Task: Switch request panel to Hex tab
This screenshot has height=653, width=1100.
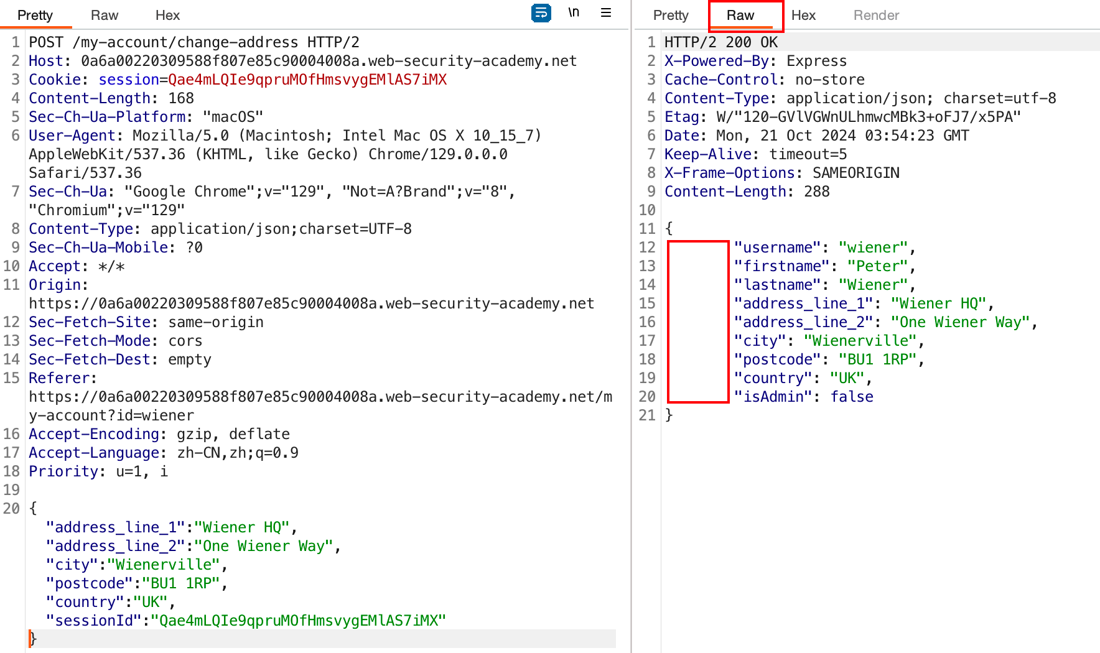Action: point(167,15)
